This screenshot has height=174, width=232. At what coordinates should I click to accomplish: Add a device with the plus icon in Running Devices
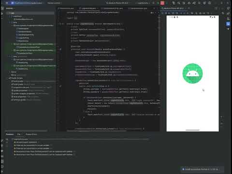click(188, 8)
